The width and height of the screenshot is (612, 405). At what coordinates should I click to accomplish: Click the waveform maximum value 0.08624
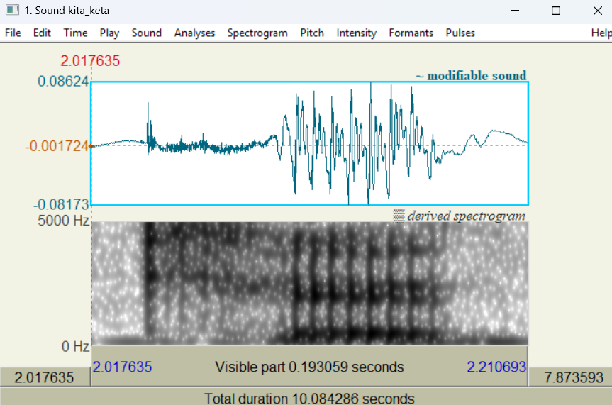pyautogui.click(x=63, y=82)
